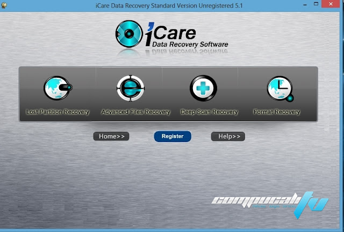Click the Data Recovery Software logo text
The width and height of the screenshot is (344, 232).
pos(190,44)
